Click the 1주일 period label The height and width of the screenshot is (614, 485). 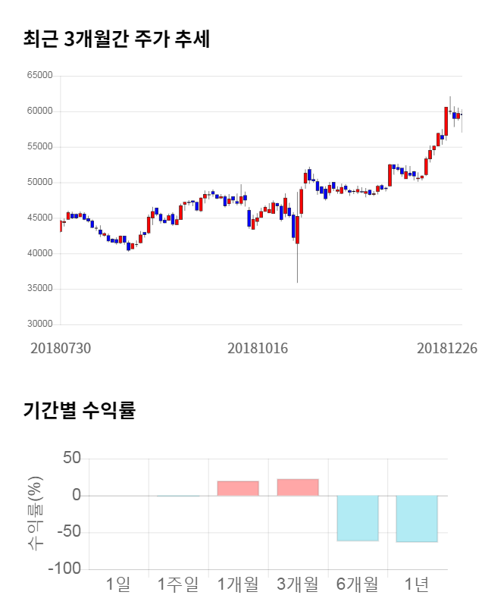(x=178, y=584)
